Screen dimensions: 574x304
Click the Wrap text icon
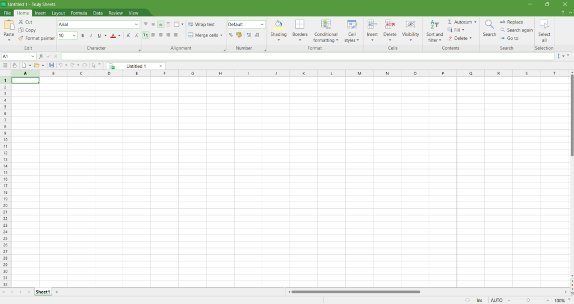tap(191, 24)
